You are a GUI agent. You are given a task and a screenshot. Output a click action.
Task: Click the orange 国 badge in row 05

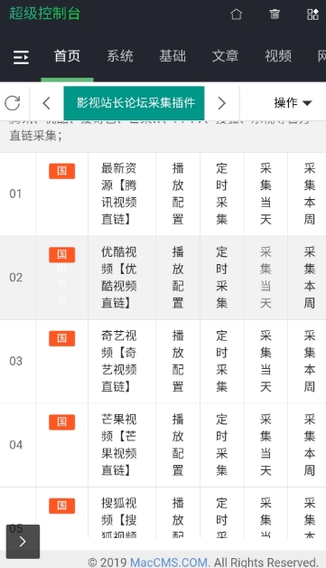(x=62, y=506)
